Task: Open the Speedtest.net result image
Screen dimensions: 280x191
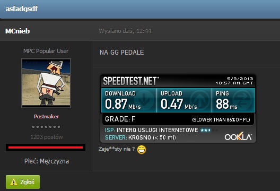Action: pyautogui.click(x=178, y=108)
